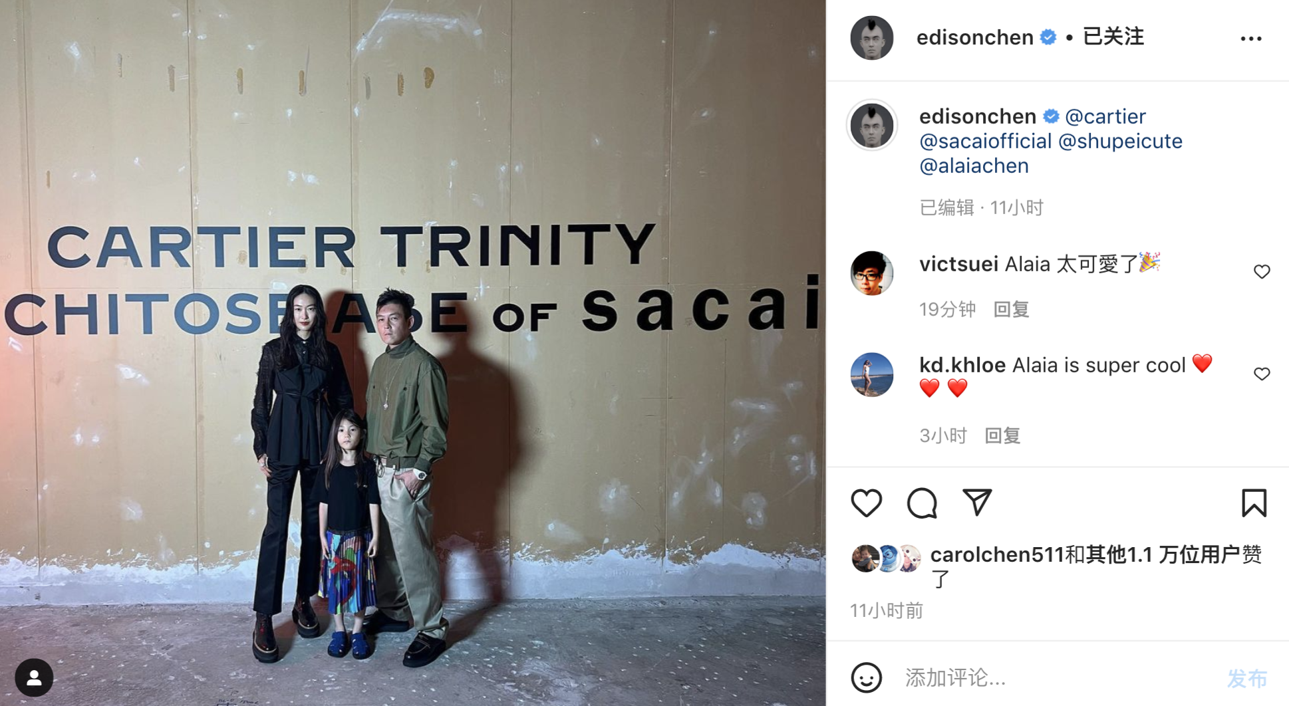Save post with bookmark icon
Screen dimensions: 1289x706
tap(1254, 503)
